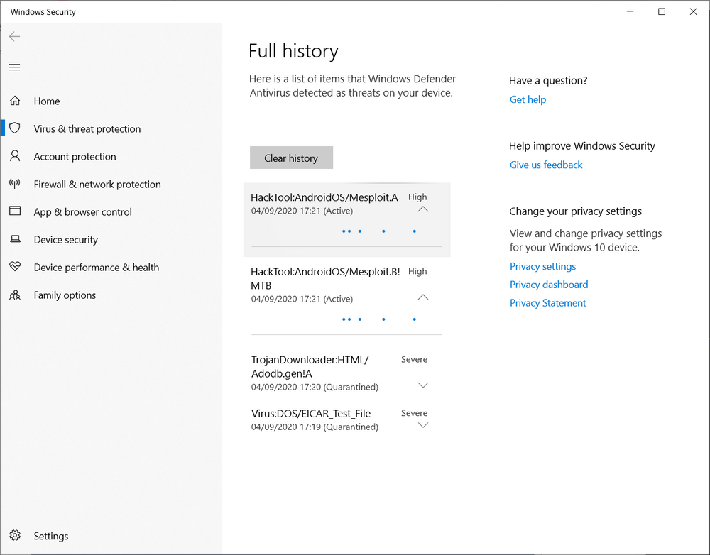Click the Account protection person icon
This screenshot has height=555, width=710.
coord(15,156)
